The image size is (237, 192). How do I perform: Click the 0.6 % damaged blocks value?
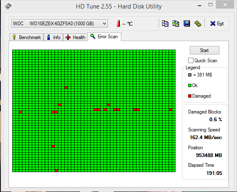click(216, 120)
